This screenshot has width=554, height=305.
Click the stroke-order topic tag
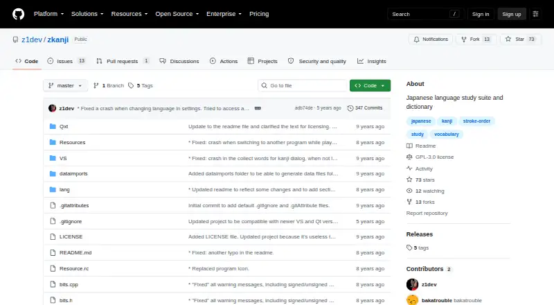[x=476, y=121]
